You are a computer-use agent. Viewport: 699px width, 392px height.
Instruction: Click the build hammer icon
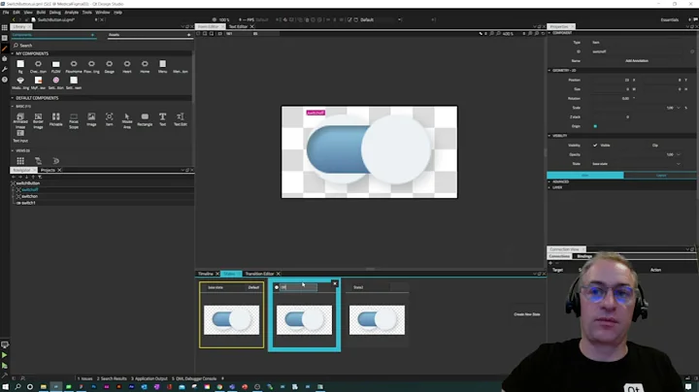pos(5,376)
